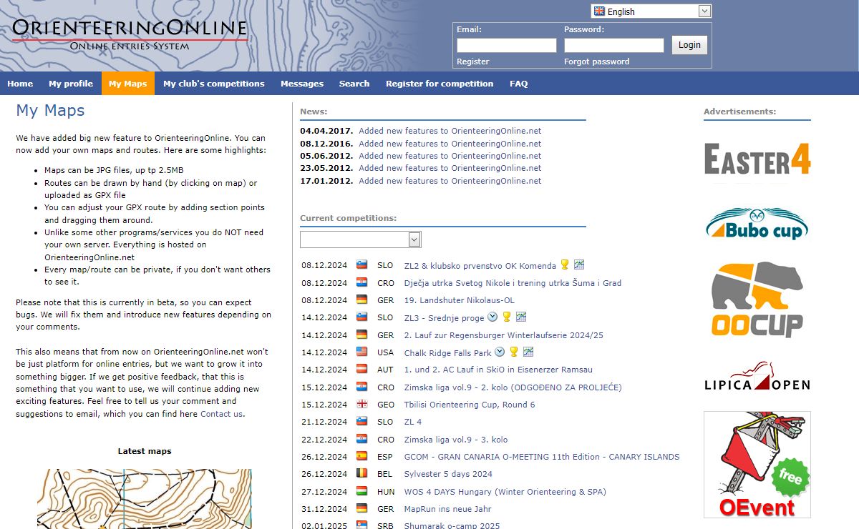The height and width of the screenshot is (529, 859).
Task: Open the free OEvent advertisement banner
Action: [x=757, y=464]
